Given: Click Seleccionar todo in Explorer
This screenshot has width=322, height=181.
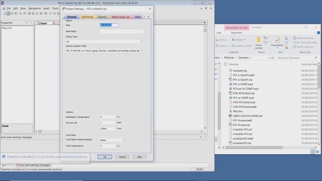Looking at the screenshot, I should click(303, 38).
